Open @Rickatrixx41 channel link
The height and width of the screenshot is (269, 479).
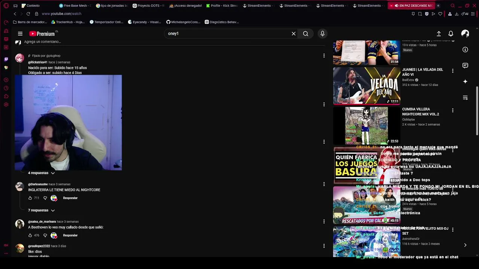(x=38, y=62)
